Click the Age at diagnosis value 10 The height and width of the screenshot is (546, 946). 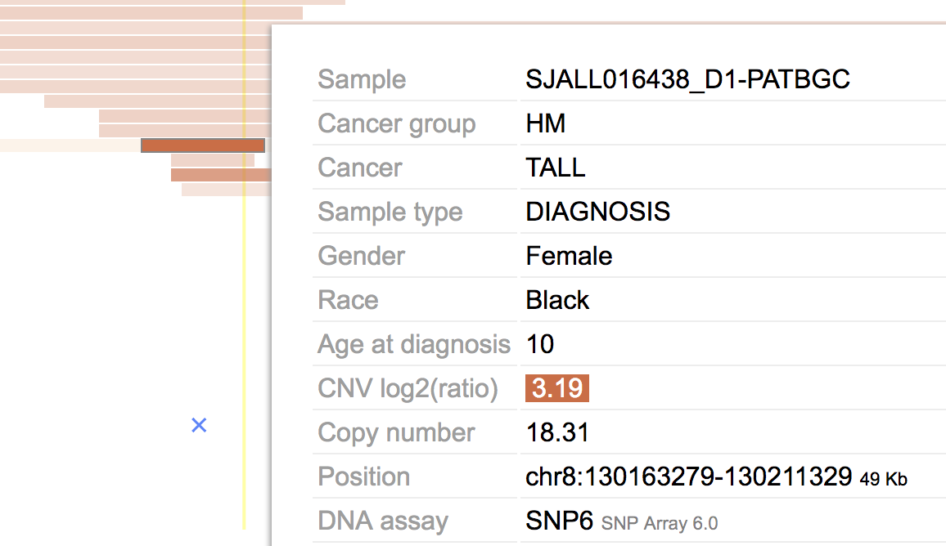(540, 344)
